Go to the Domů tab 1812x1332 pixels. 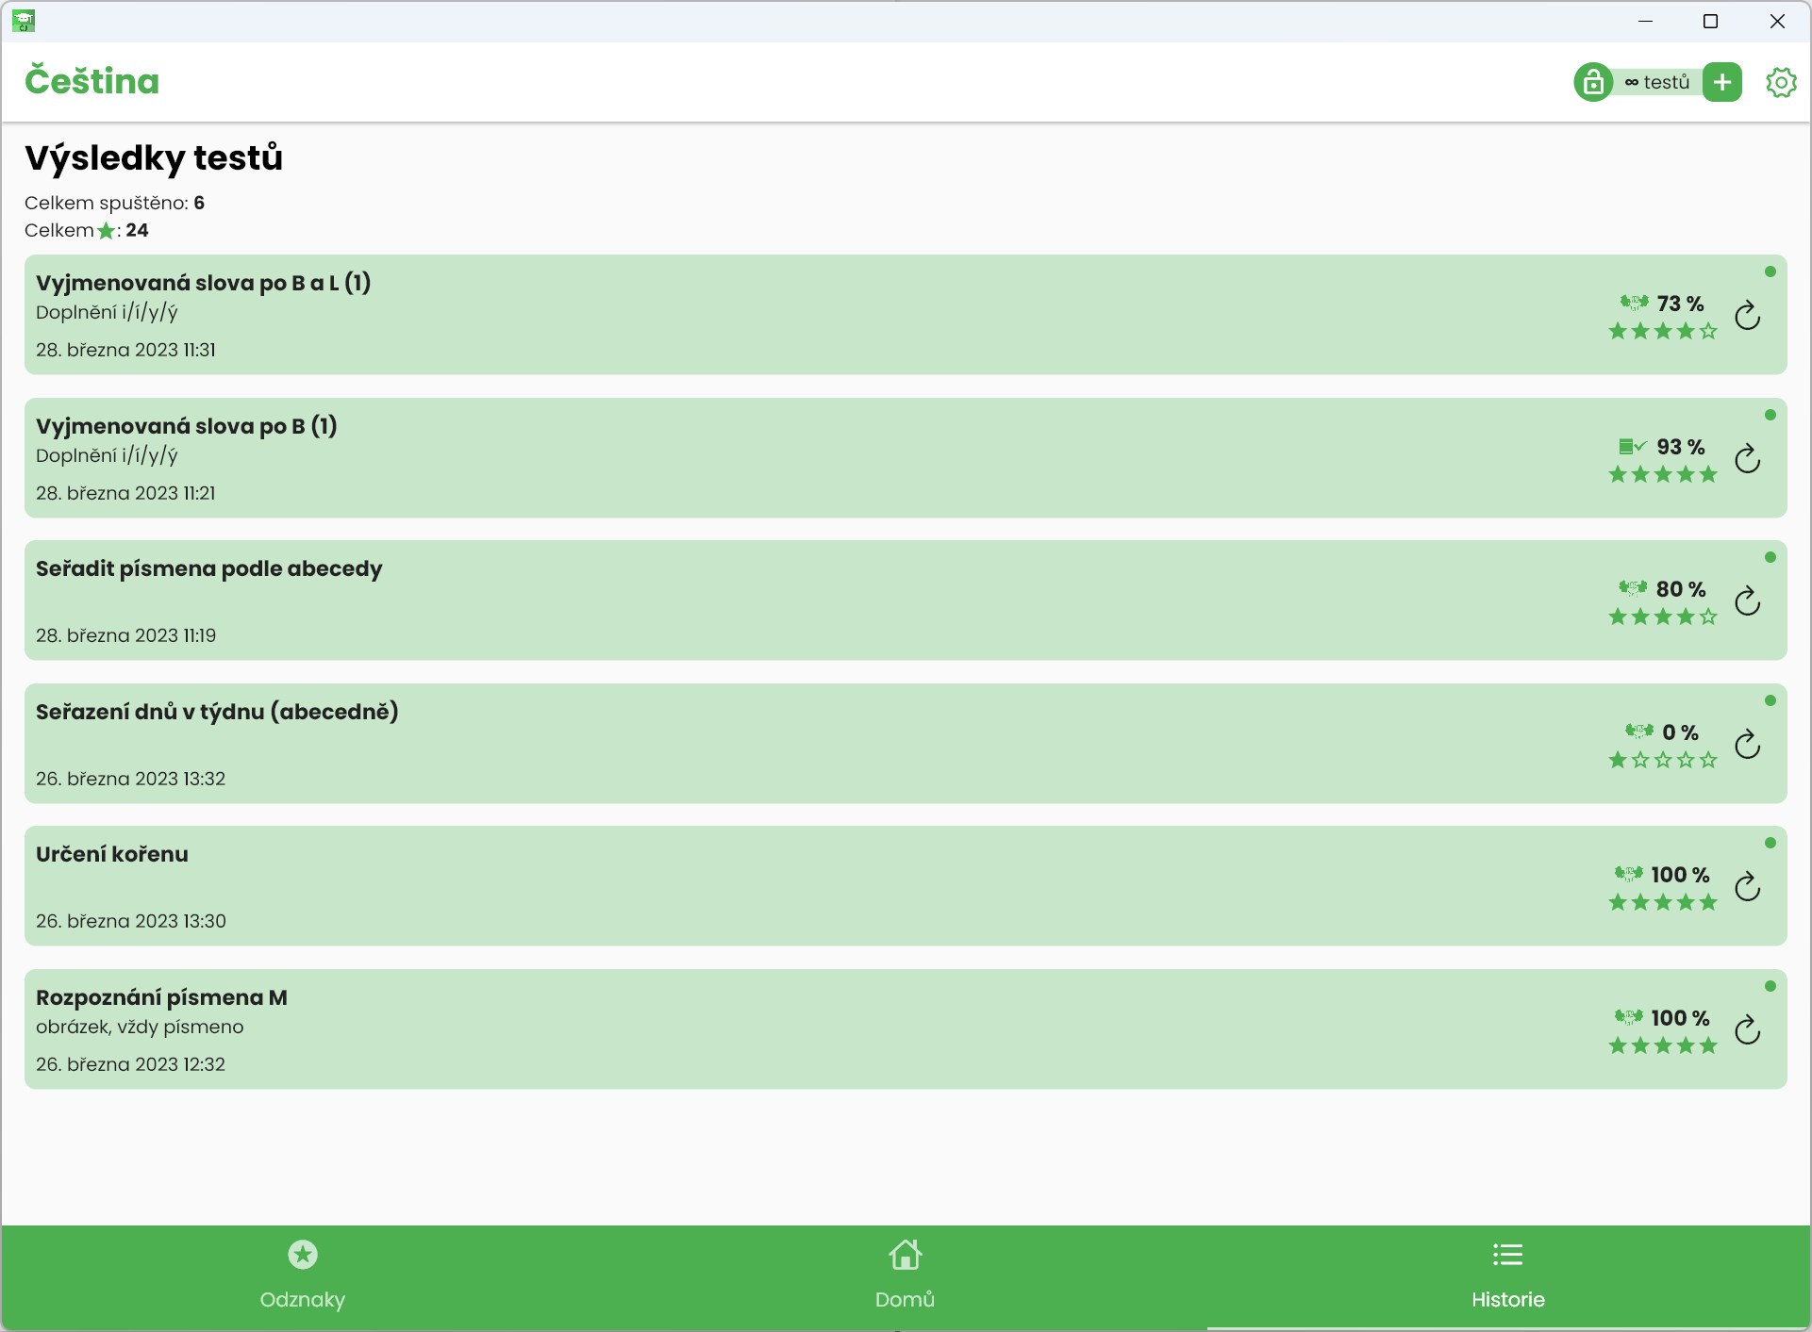[905, 1276]
